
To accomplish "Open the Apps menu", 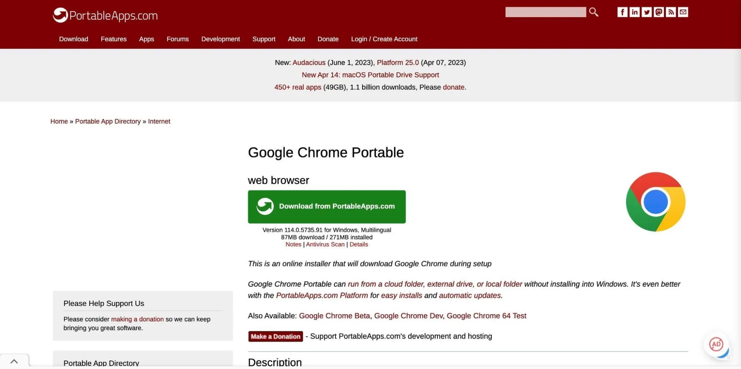I will point(146,39).
